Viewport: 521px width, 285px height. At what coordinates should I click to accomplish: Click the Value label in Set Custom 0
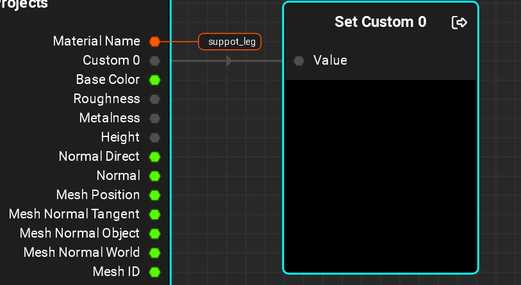point(330,61)
